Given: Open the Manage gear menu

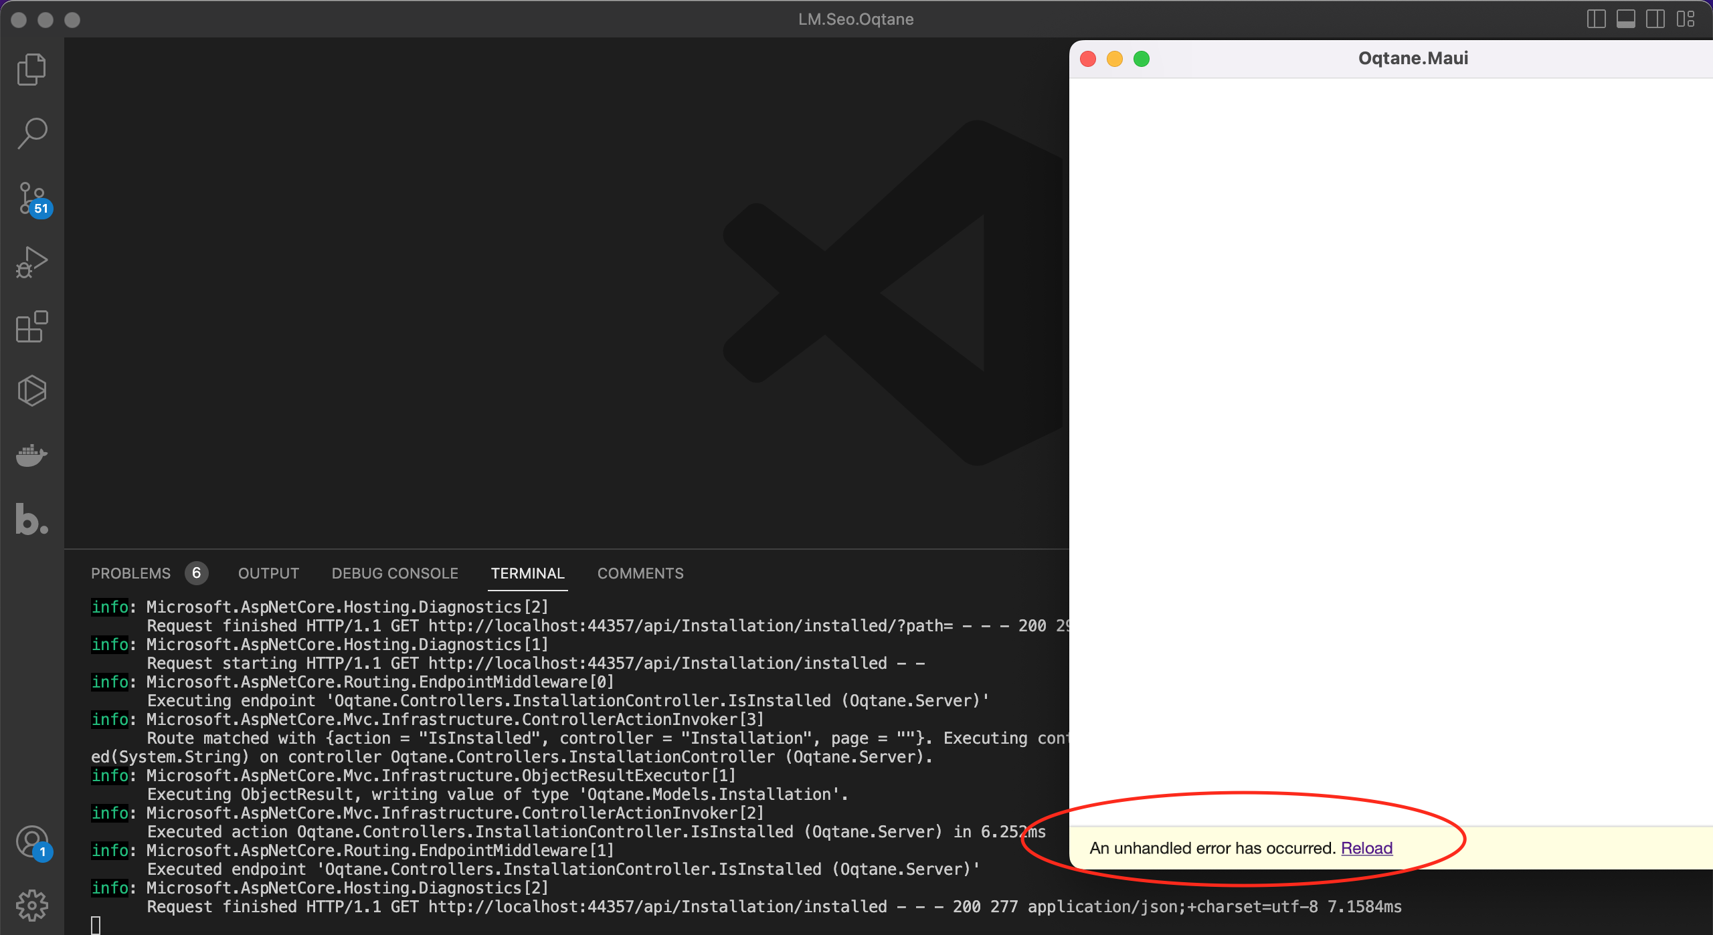Looking at the screenshot, I should (31, 906).
